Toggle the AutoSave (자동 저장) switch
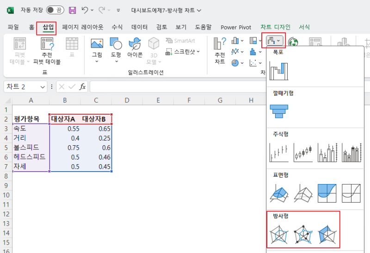Viewport: 370px width, 253px height. coord(55,10)
